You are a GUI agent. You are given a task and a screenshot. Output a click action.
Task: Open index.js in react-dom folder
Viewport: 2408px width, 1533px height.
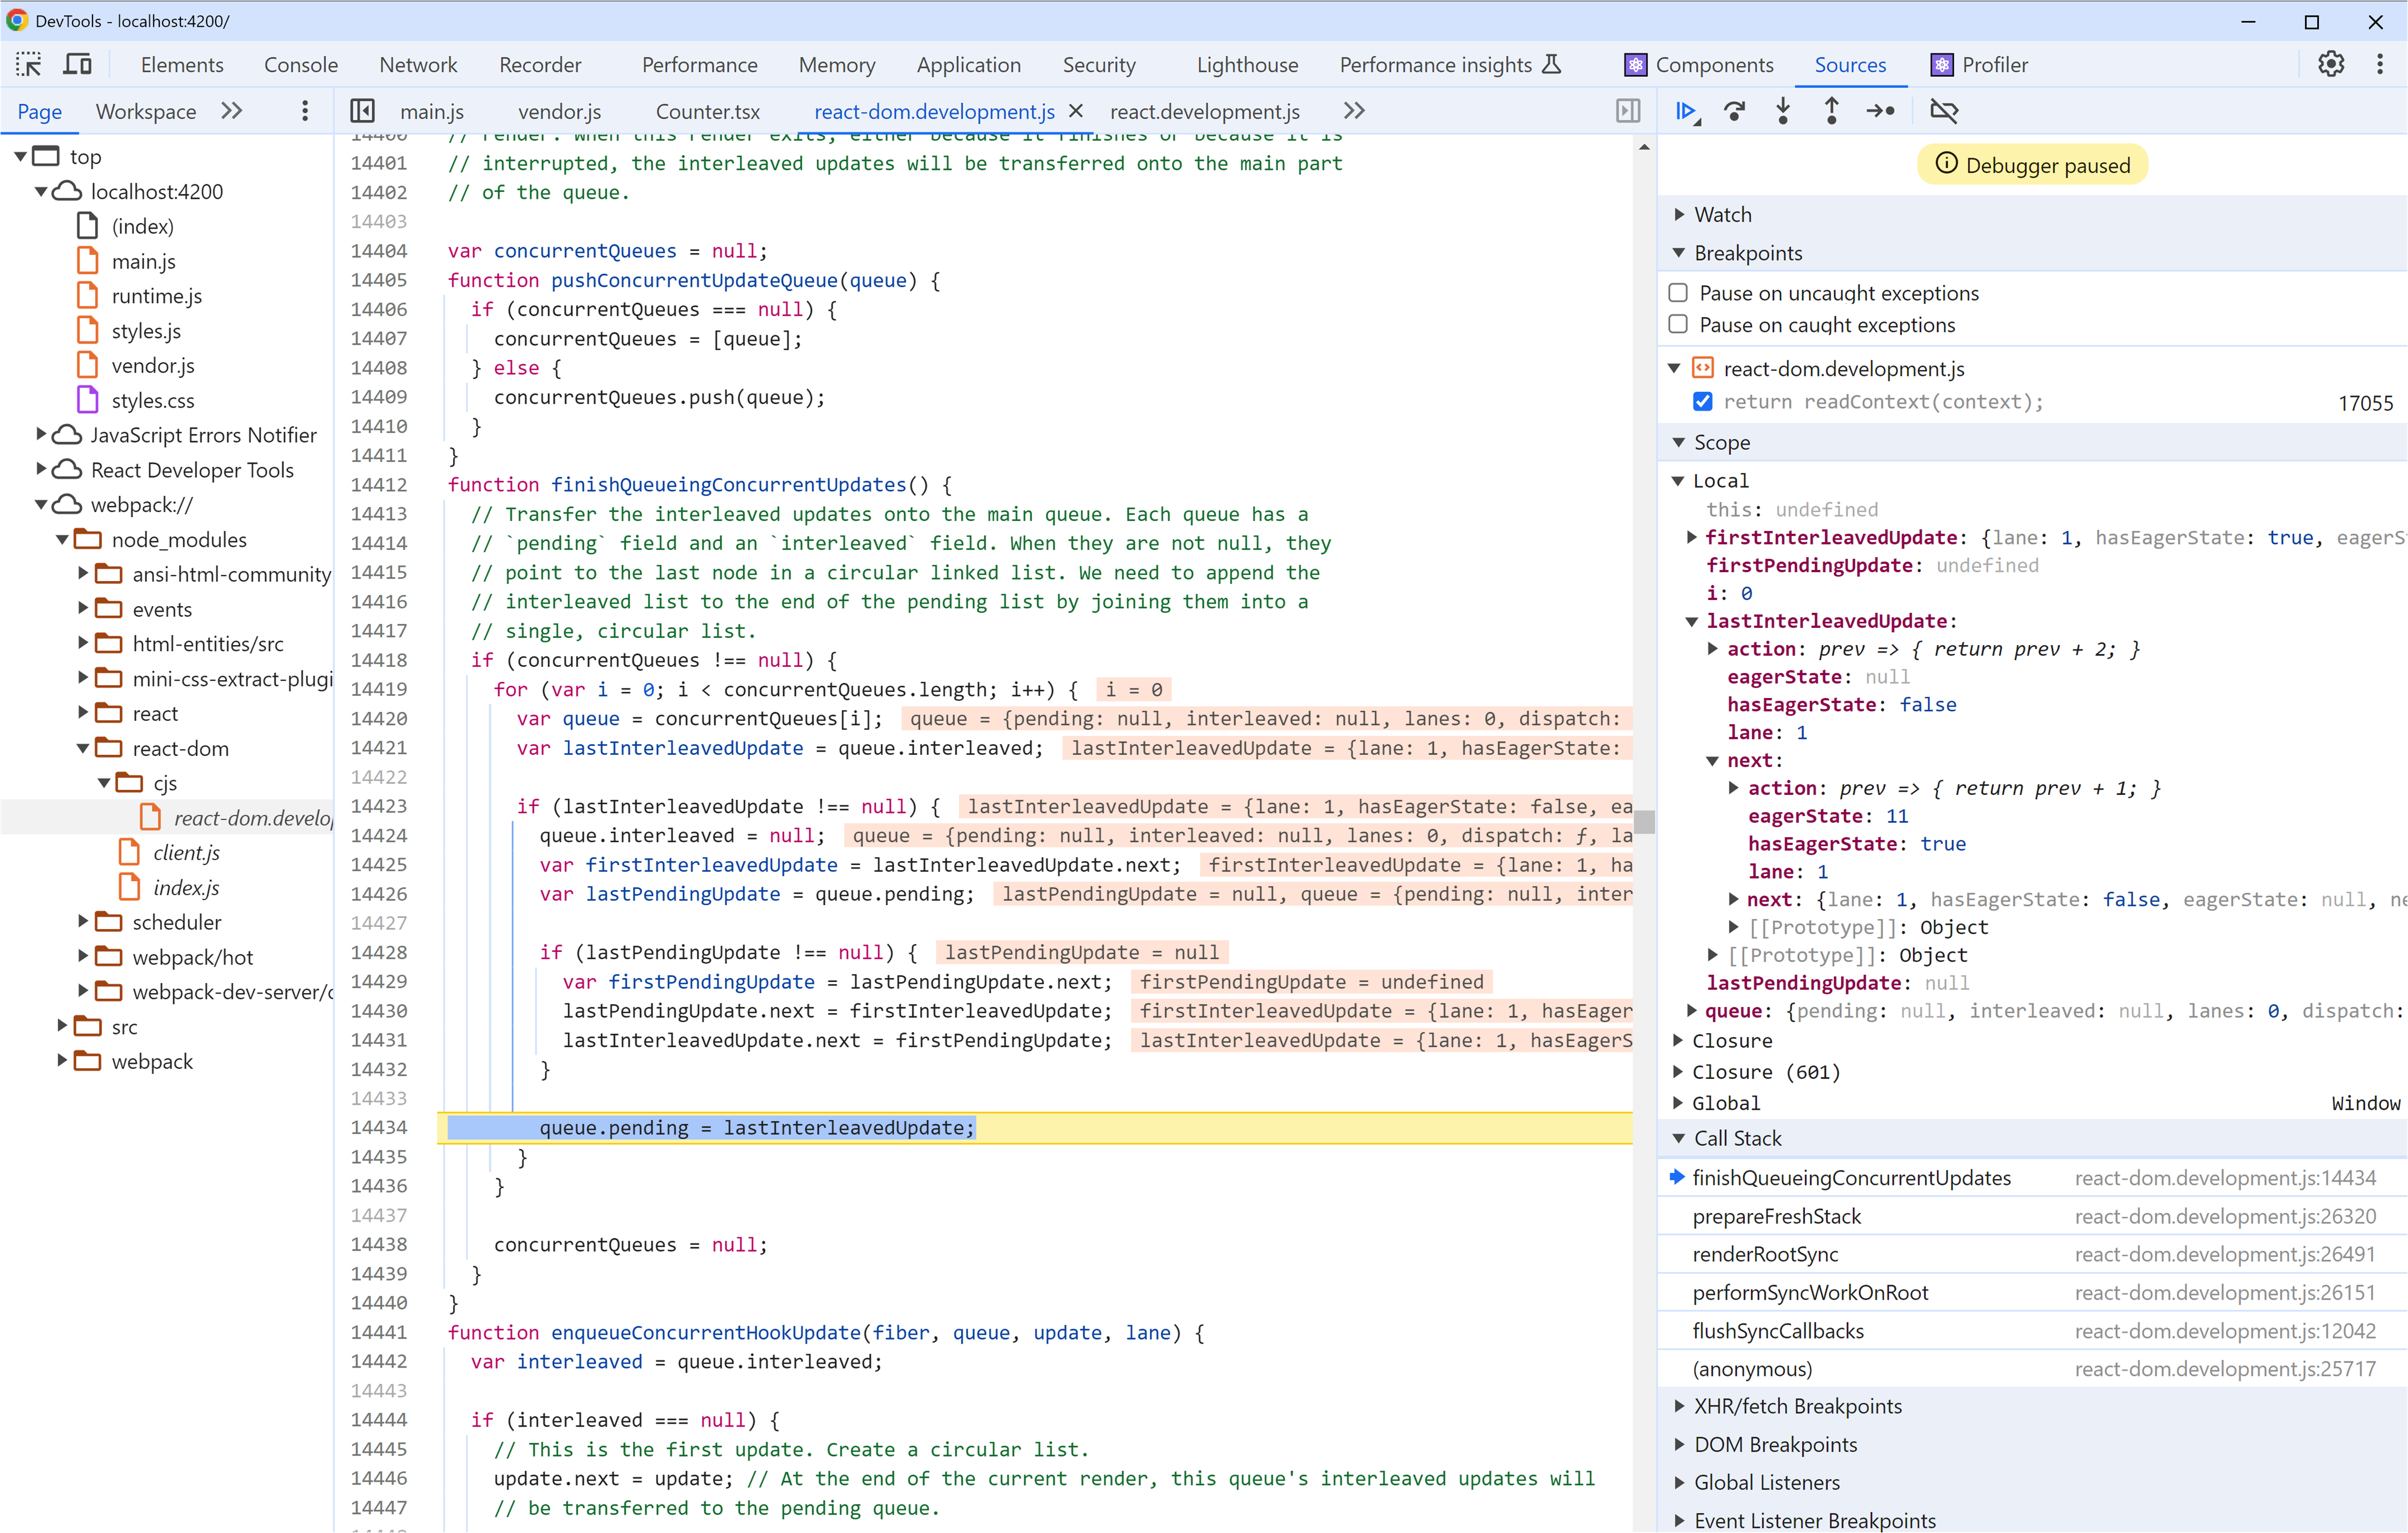pyautogui.click(x=186, y=888)
